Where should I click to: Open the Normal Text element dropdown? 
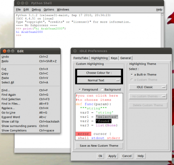(99, 81)
